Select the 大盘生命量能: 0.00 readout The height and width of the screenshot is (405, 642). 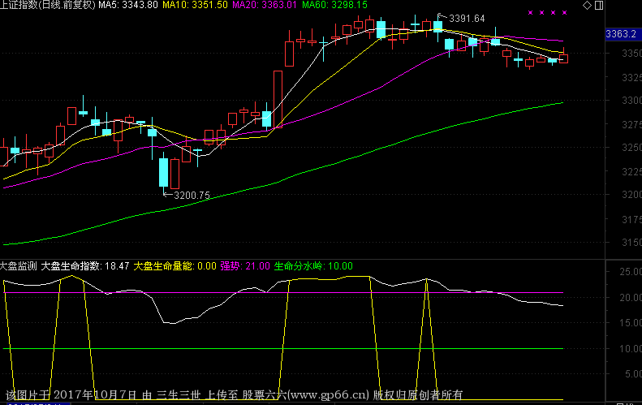(x=175, y=266)
